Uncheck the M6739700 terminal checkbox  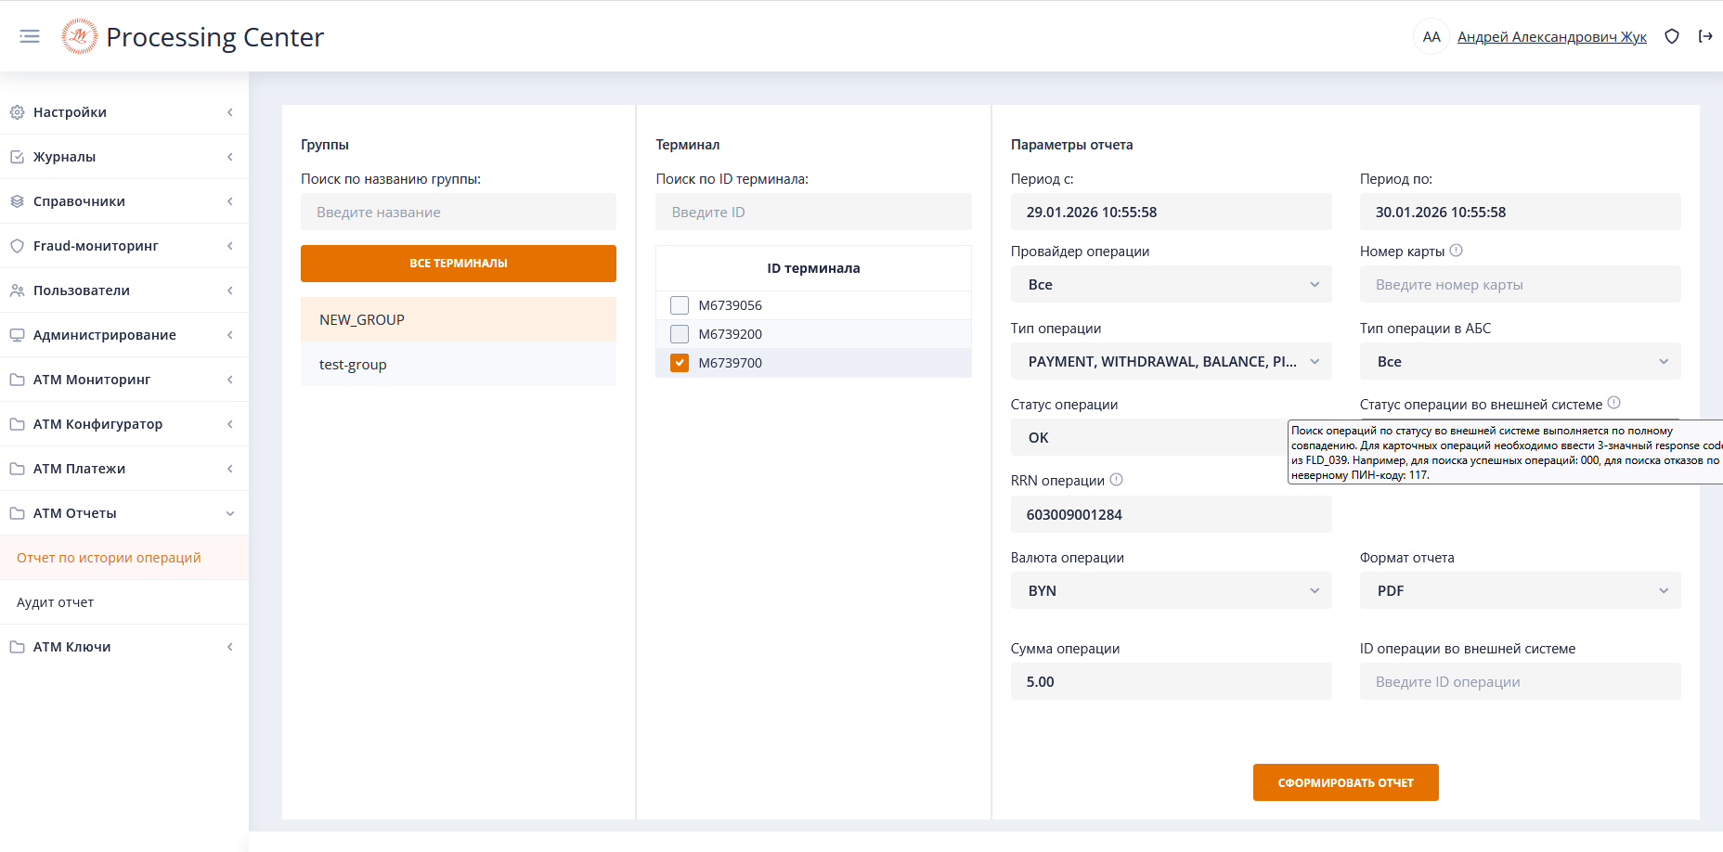tap(680, 363)
